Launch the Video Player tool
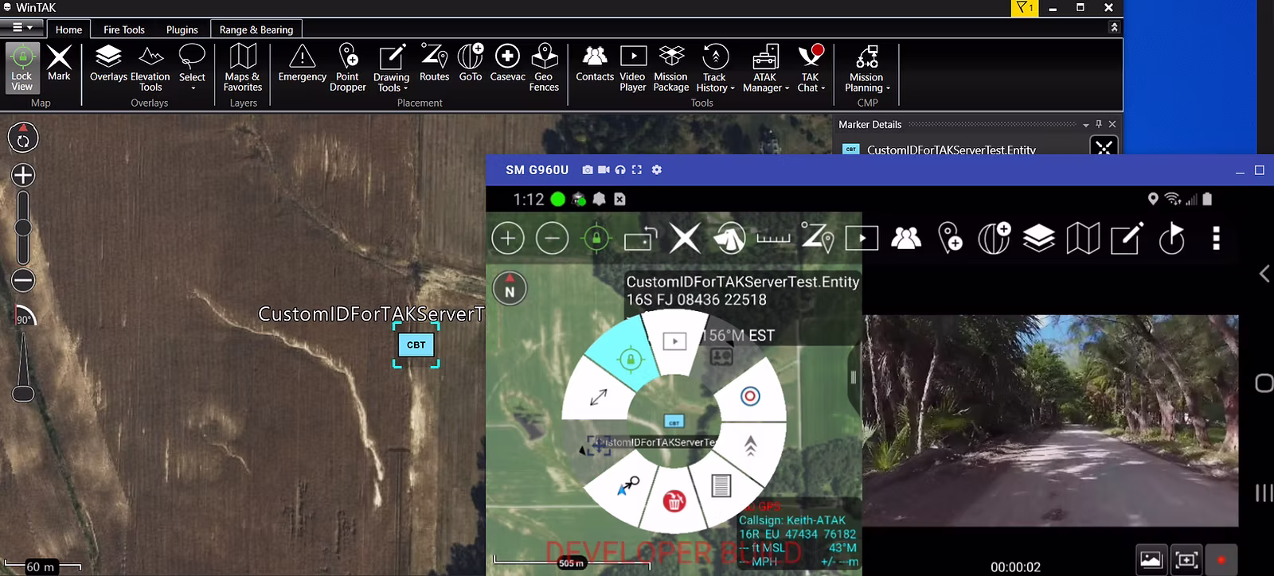This screenshot has width=1274, height=576. [x=633, y=67]
